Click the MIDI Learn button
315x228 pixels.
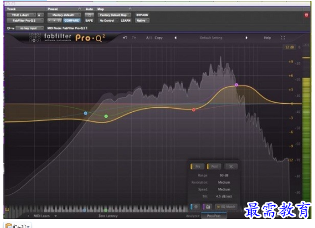[42, 216]
